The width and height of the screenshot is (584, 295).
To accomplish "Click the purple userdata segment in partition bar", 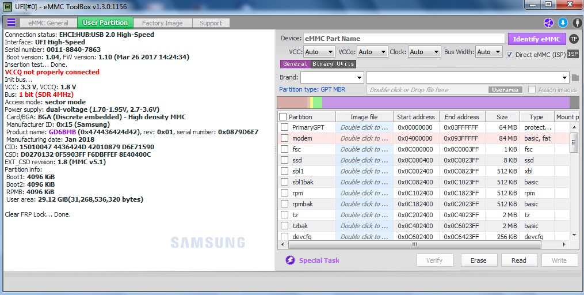I will tap(446, 103).
